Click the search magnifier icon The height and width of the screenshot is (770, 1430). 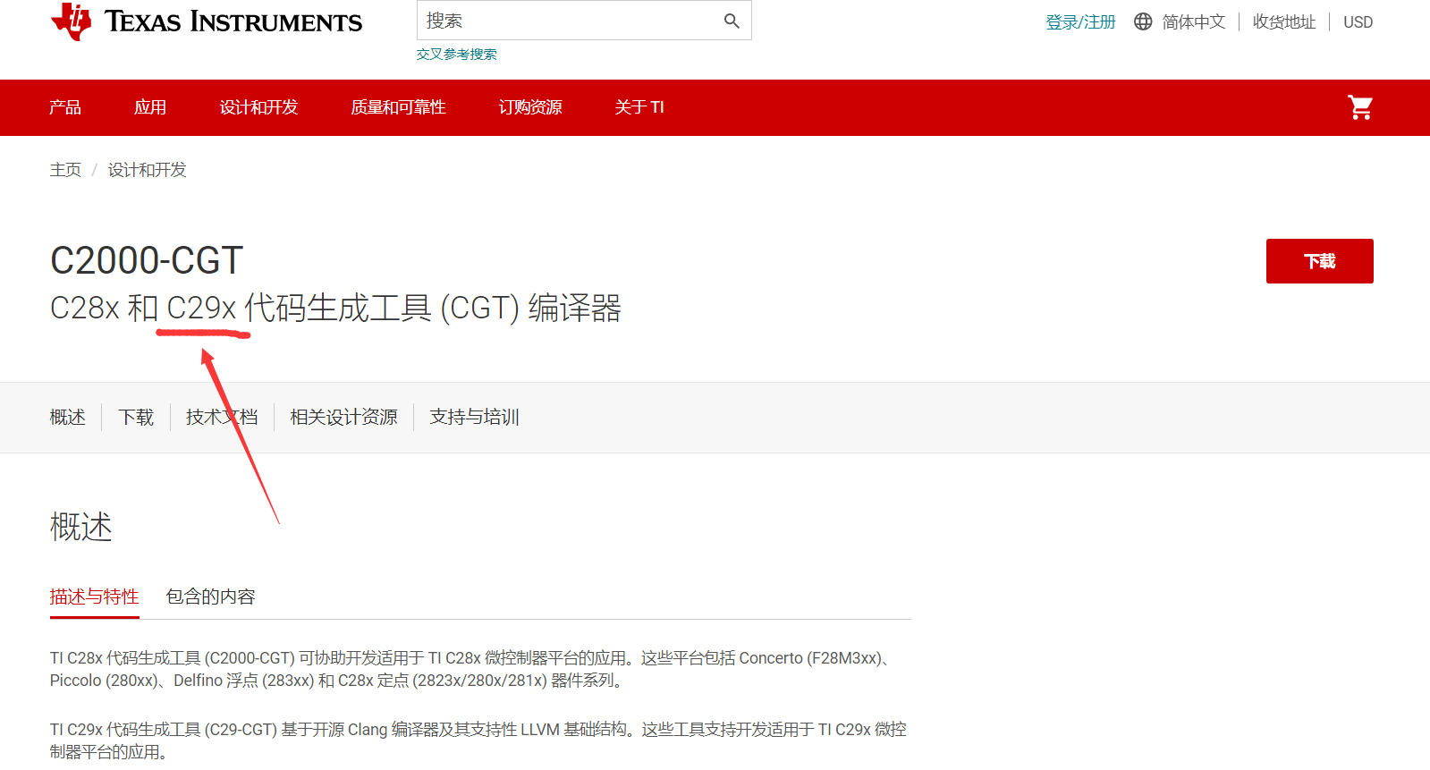click(x=732, y=21)
